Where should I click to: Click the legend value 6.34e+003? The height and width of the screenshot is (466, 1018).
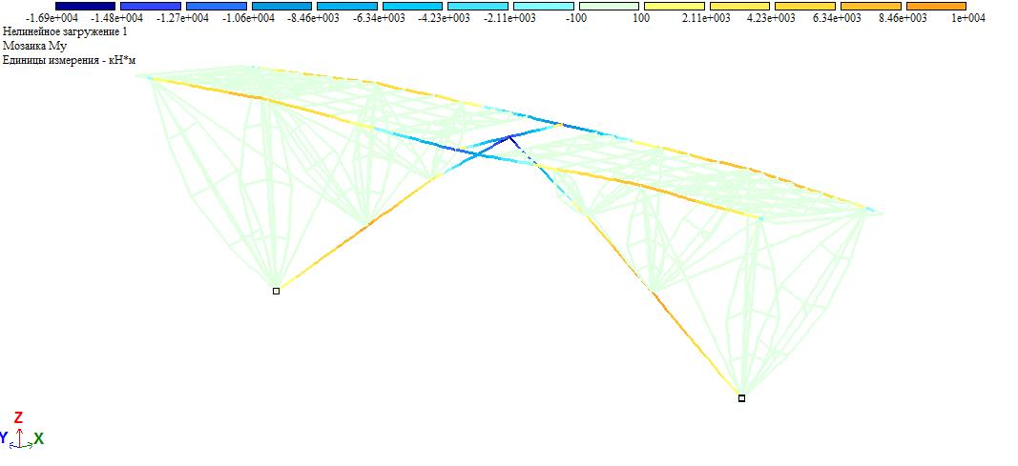tap(837, 18)
